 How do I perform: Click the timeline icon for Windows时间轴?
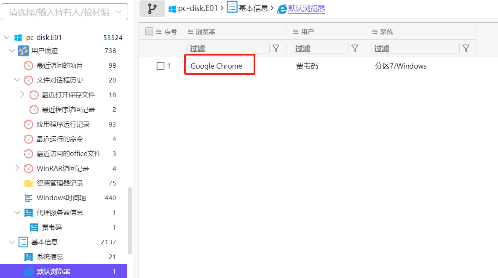click(29, 198)
